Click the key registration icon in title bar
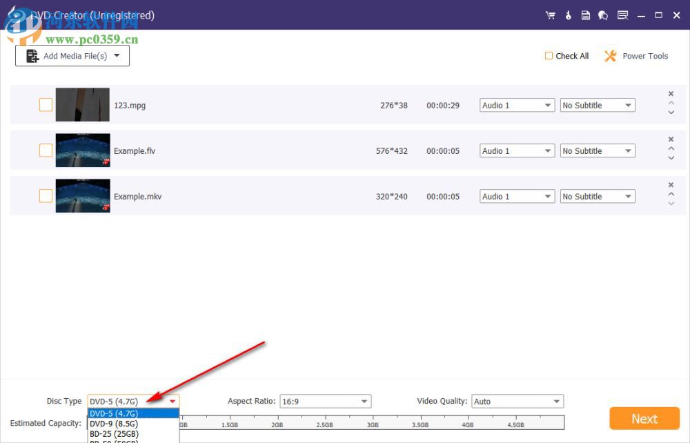Screen dimensions: 690x443 coord(568,14)
